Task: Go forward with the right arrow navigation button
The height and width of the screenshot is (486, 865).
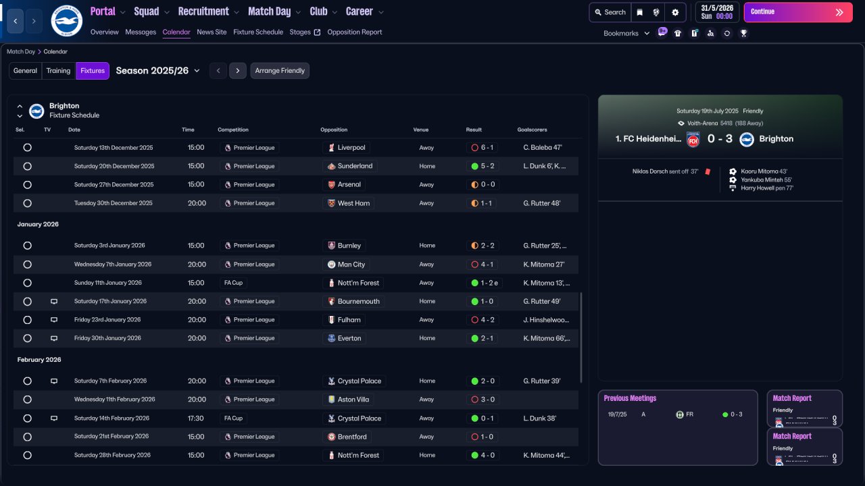Action: pos(34,21)
